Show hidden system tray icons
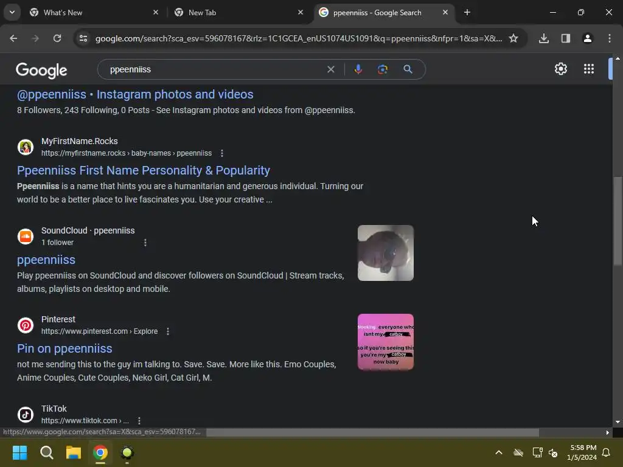The width and height of the screenshot is (623, 467). pyautogui.click(x=499, y=452)
